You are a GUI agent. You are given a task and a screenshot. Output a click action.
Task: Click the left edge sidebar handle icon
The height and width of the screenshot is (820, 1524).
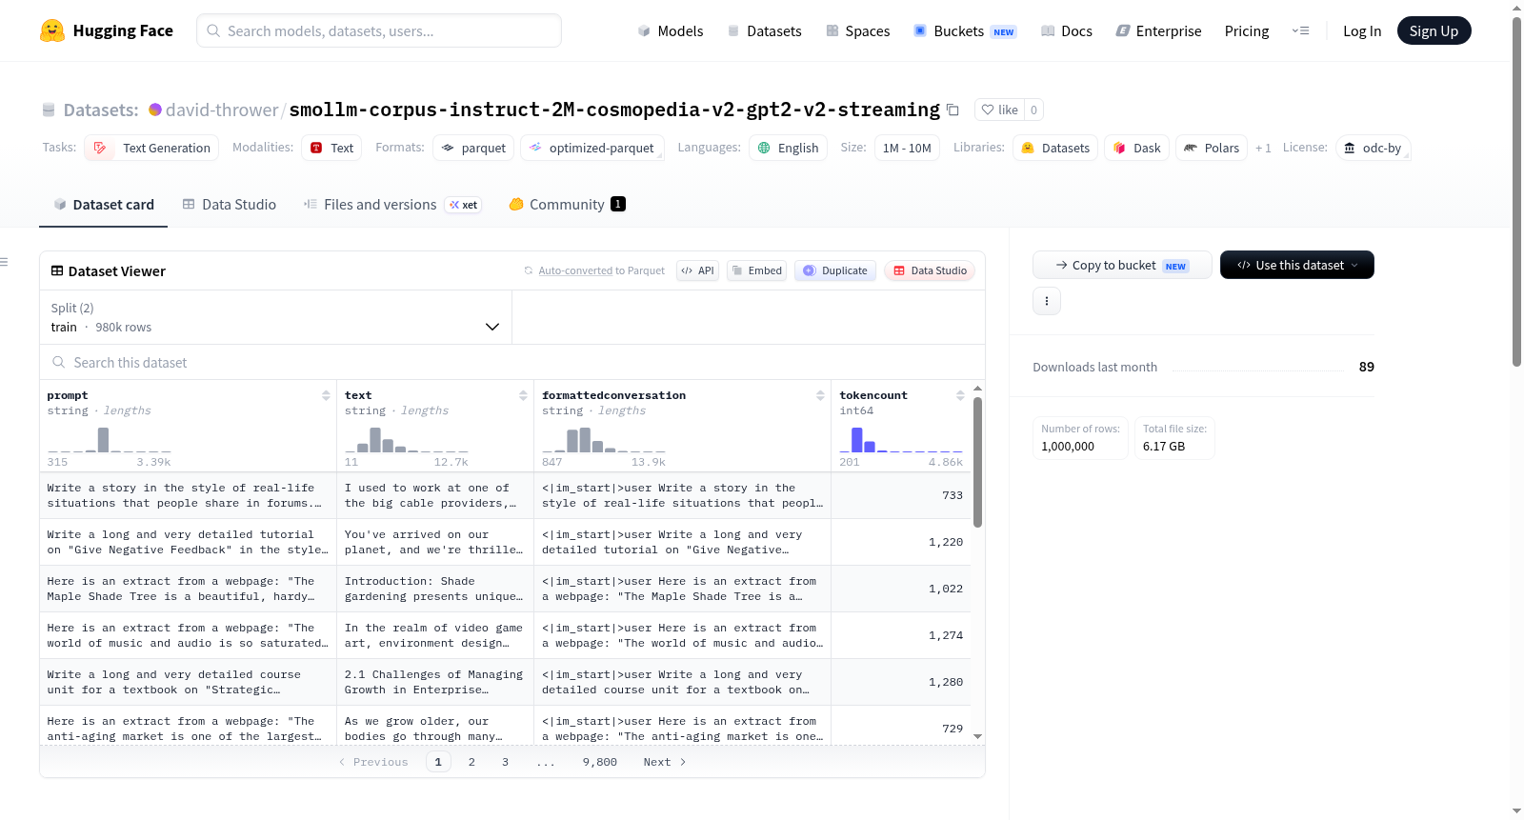(4, 262)
